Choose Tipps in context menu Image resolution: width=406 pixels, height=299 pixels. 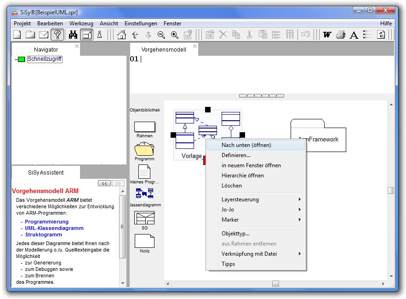click(256, 264)
